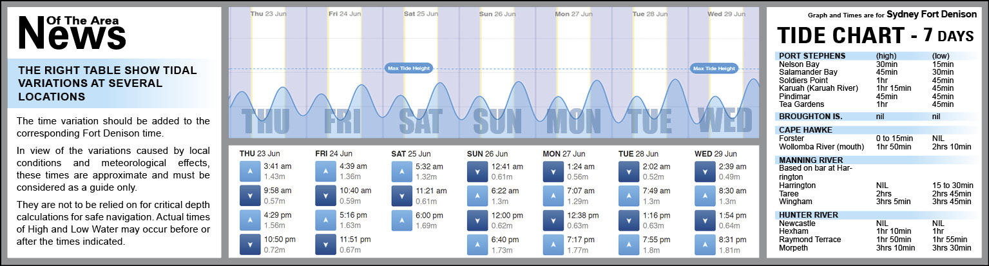Click the high tide icon for Wednesday 8:31 pm
This screenshot has width=989, height=266.
pyautogui.click(x=706, y=245)
